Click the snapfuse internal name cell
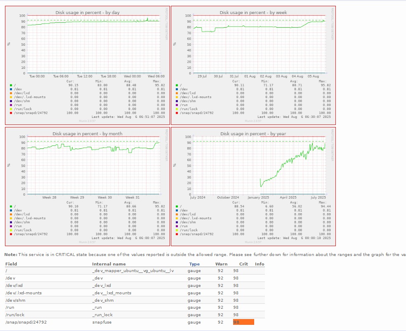The image size is (406, 331). (x=102, y=322)
